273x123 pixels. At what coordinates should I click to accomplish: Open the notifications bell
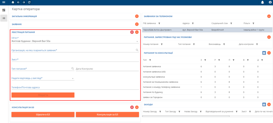[x=262, y=2]
